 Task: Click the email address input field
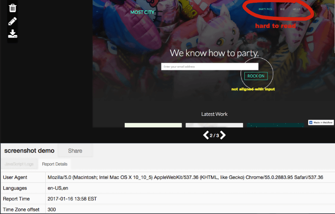click(x=209, y=67)
